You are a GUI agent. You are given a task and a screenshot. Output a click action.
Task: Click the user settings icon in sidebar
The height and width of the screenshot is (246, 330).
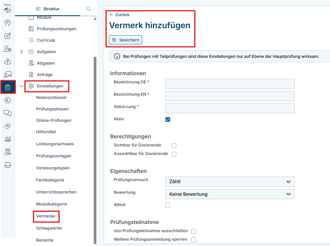[8, 49]
